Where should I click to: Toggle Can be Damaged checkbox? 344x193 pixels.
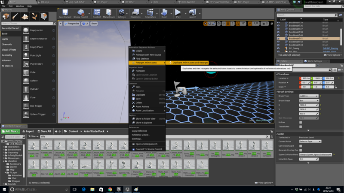(301, 146)
